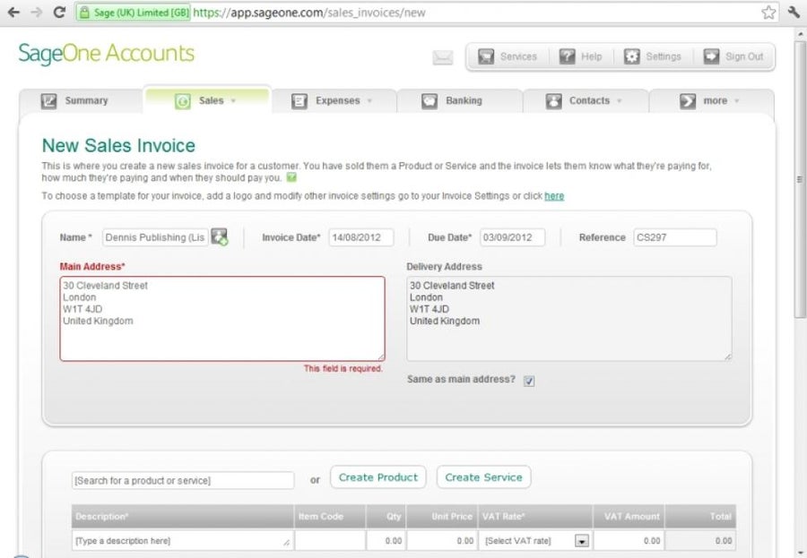Click the green help icon after description
This screenshot has height=558, width=807.
point(291,177)
